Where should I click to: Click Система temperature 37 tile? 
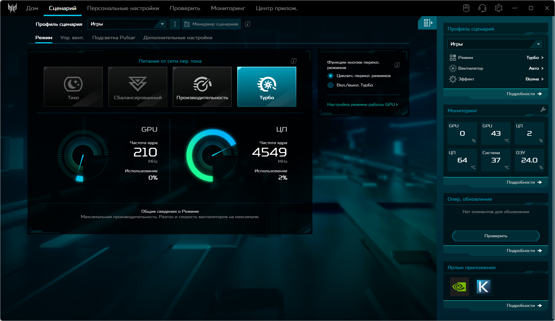(496, 160)
